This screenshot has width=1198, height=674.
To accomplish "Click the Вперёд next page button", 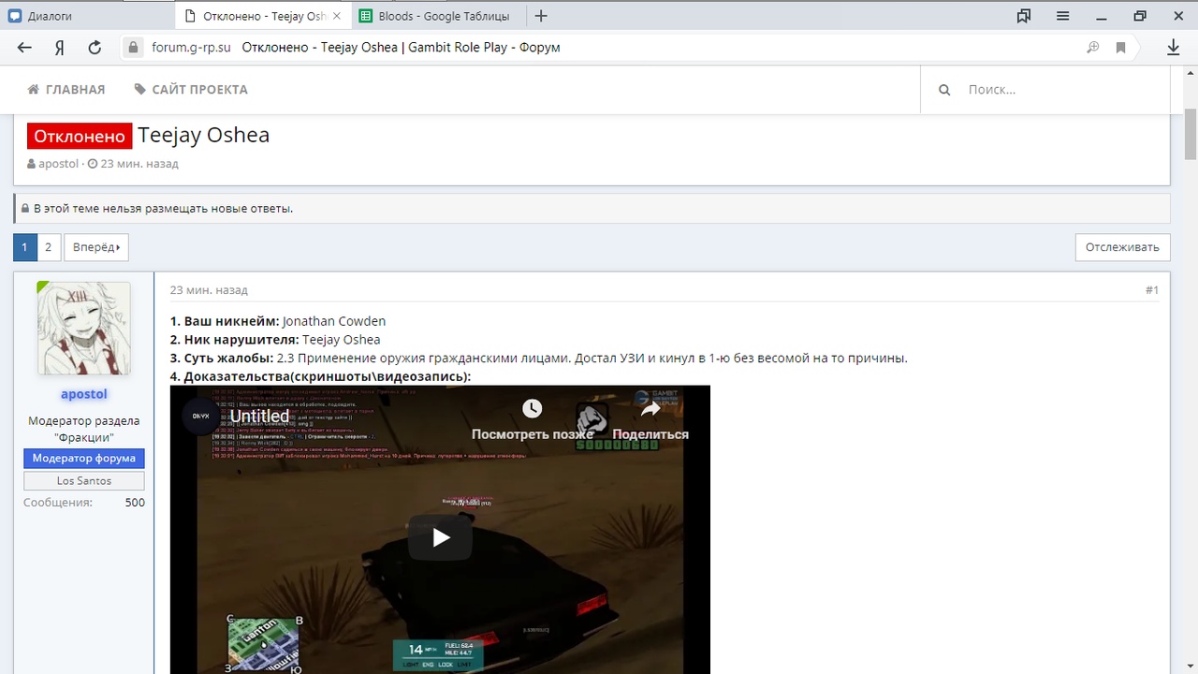I will [x=95, y=247].
